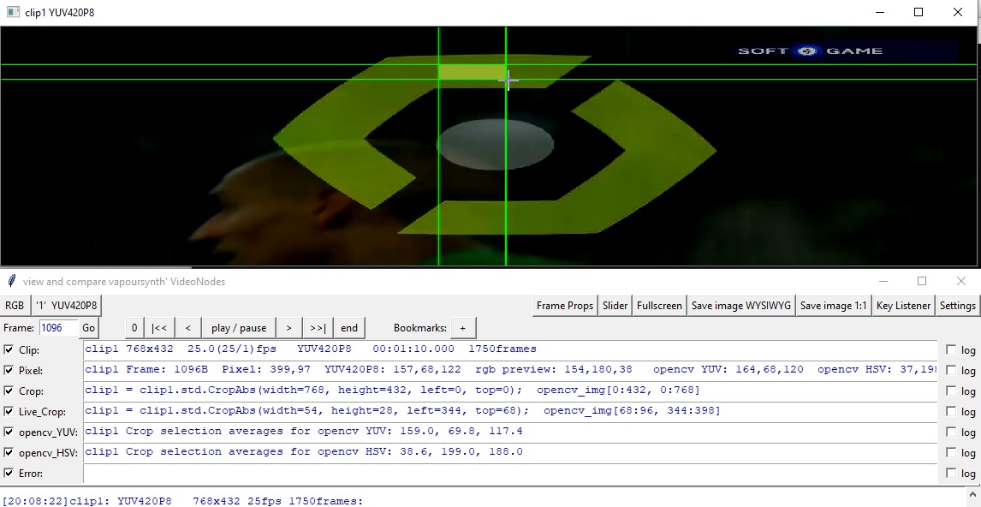Click the SOFT GAME logo in video
Screen dimensions: 981x507
pyautogui.click(x=811, y=51)
